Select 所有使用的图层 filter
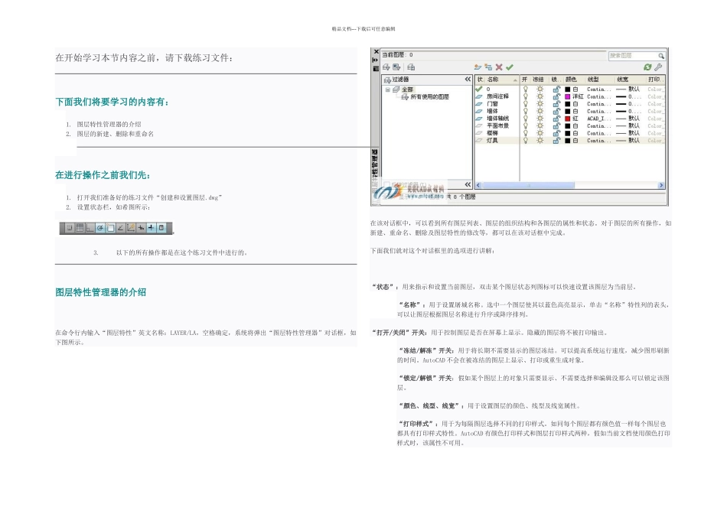This screenshot has width=727, height=514. coord(429,97)
